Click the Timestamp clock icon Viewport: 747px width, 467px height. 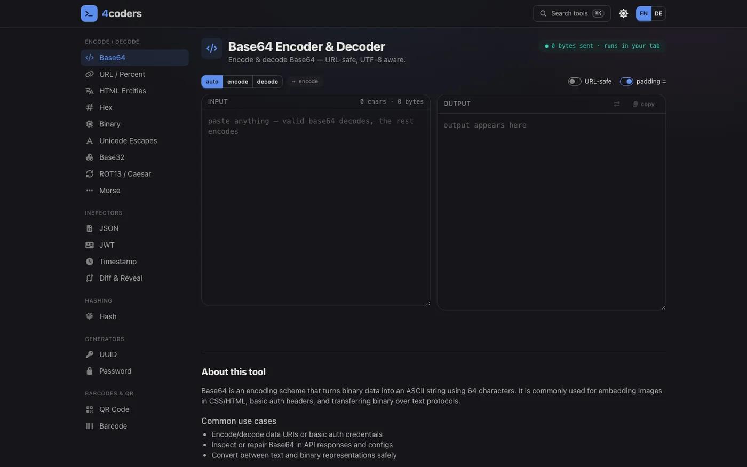point(90,261)
